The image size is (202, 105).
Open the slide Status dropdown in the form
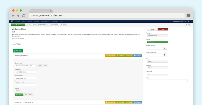[x=26, y=91]
